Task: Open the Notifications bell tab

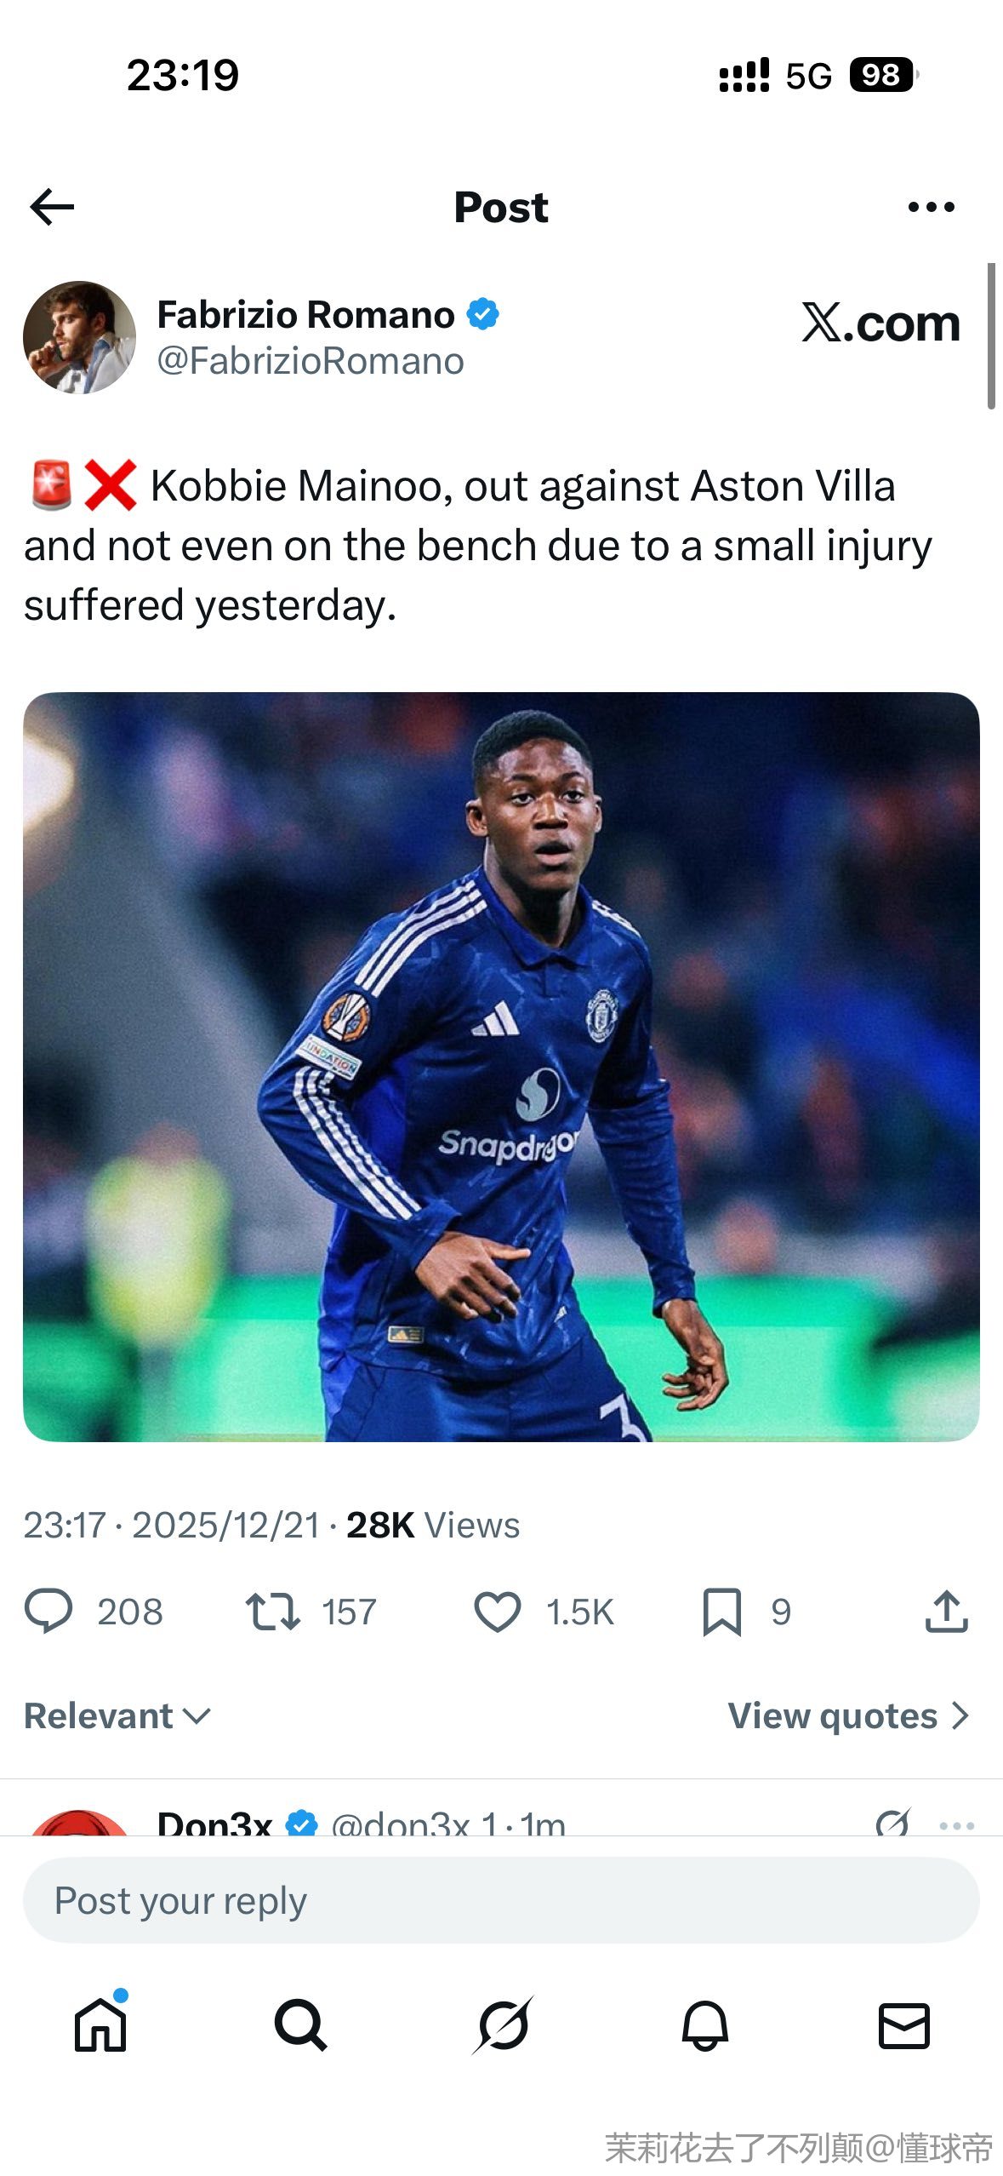Action: click(704, 2025)
